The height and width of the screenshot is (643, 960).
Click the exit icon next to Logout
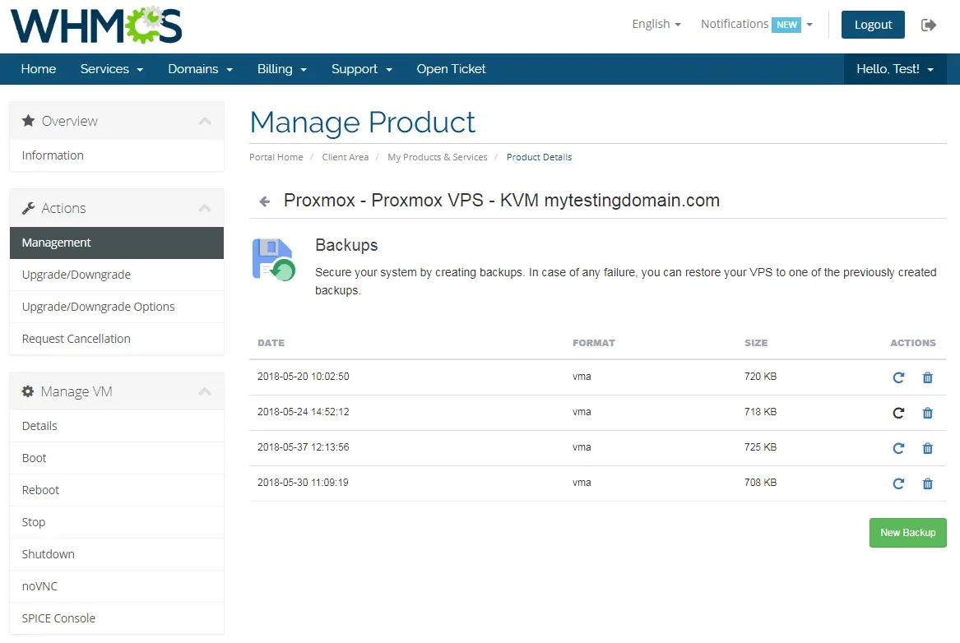[x=929, y=25]
